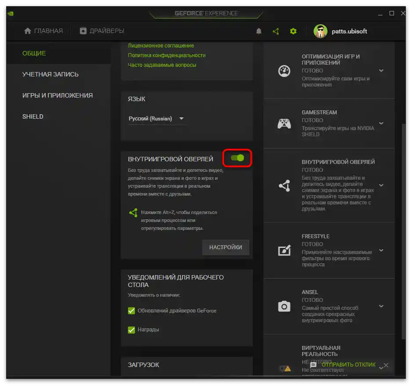This screenshot has height=385, width=412.
Task: Click the feedback chat bubble icon
Action: tap(313, 365)
